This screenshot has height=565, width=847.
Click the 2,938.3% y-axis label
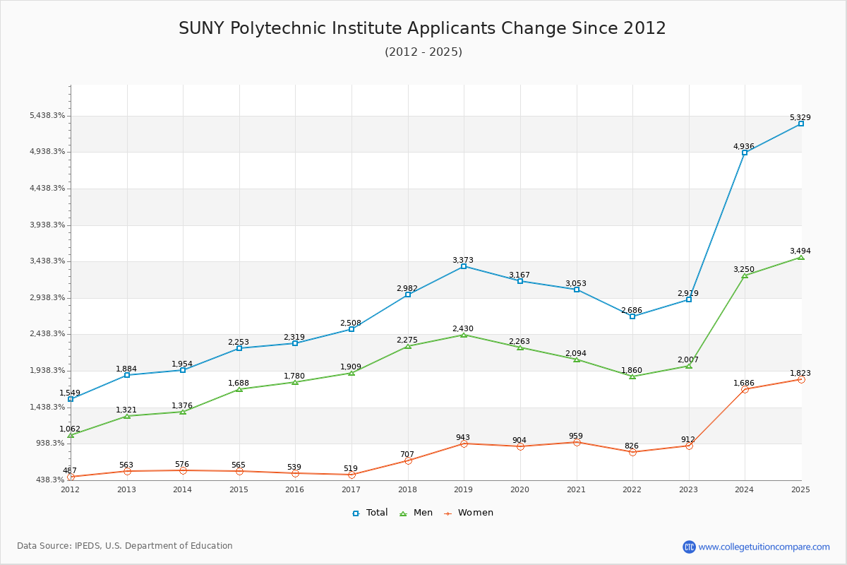tap(47, 297)
